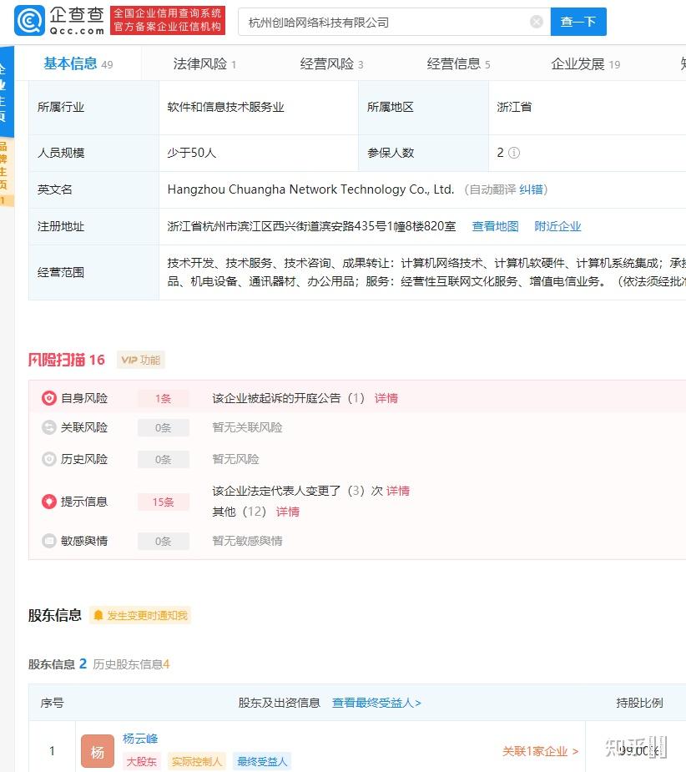The width and height of the screenshot is (686, 772).
Task: Click the 经营范围 description text
Action: click(426, 272)
